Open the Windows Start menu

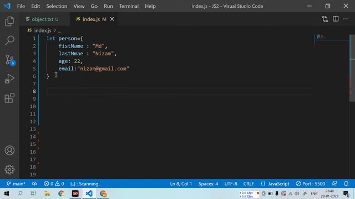point(7,193)
